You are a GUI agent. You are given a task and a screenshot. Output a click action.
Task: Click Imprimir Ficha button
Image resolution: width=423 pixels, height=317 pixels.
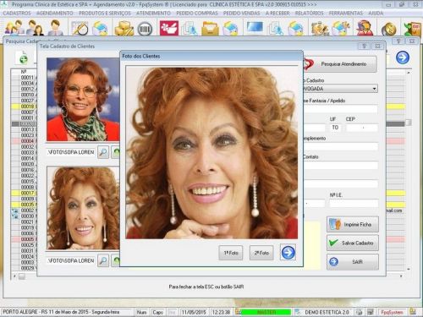(353, 224)
